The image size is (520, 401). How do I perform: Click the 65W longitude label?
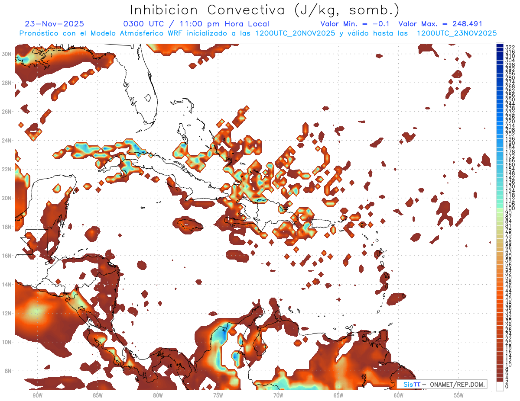pyautogui.click(x=338, y=396)
